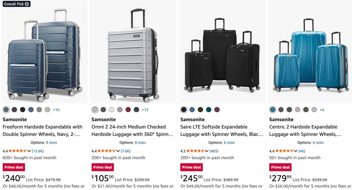Viewport: 352px width, 190px height.
Task: Show +10 more Freeform colors
Action: pyautogui.click(x=56, y=110)
